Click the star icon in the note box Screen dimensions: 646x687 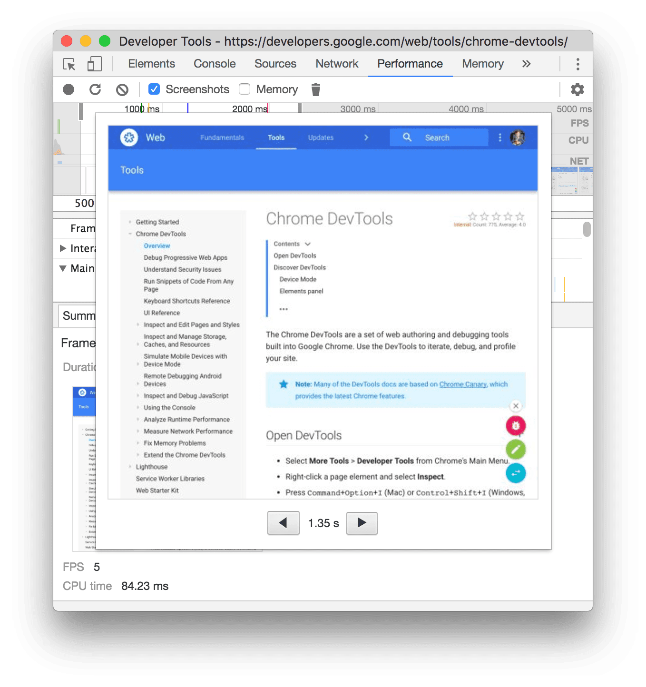284,384
